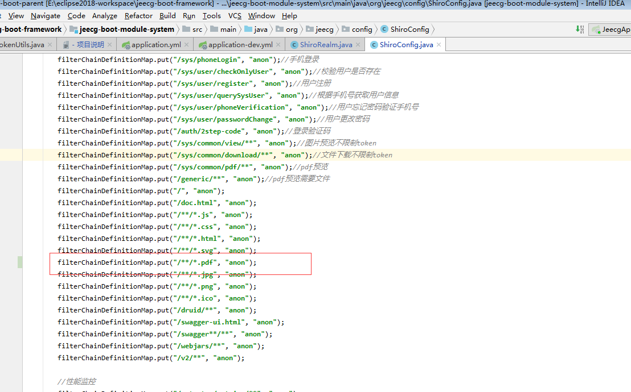Close the TokenUtils.java tab
631x392 pixels.
(49, 44)
